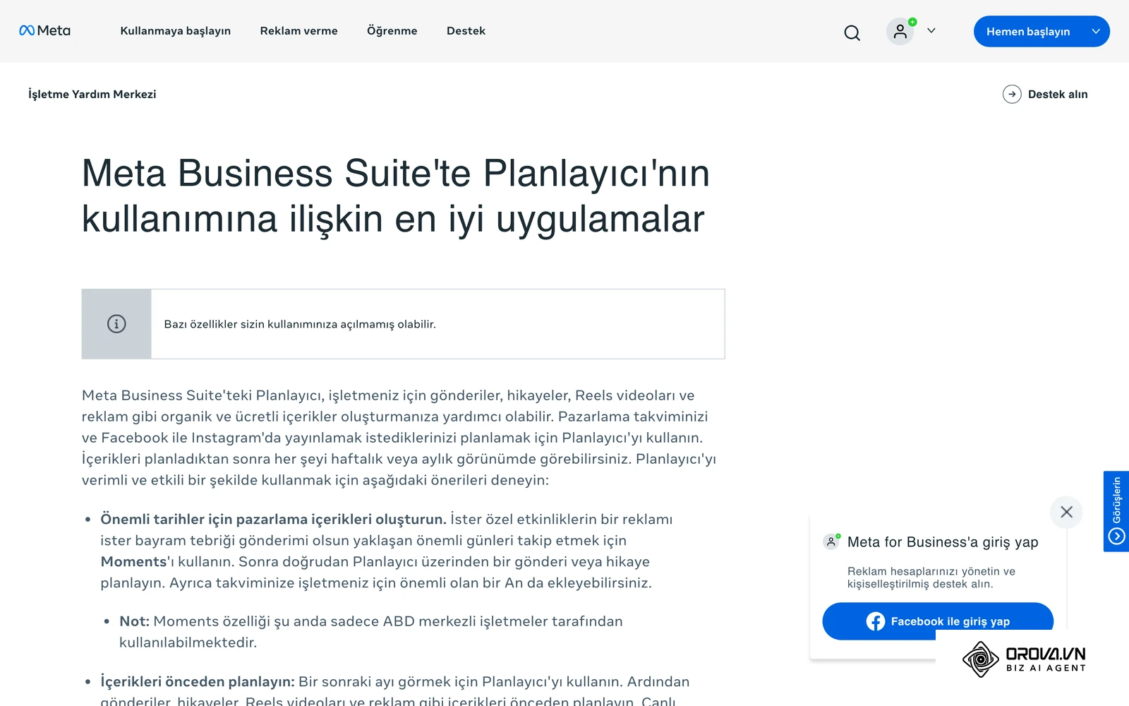Open the Reklam verme menu

[299, 31]
